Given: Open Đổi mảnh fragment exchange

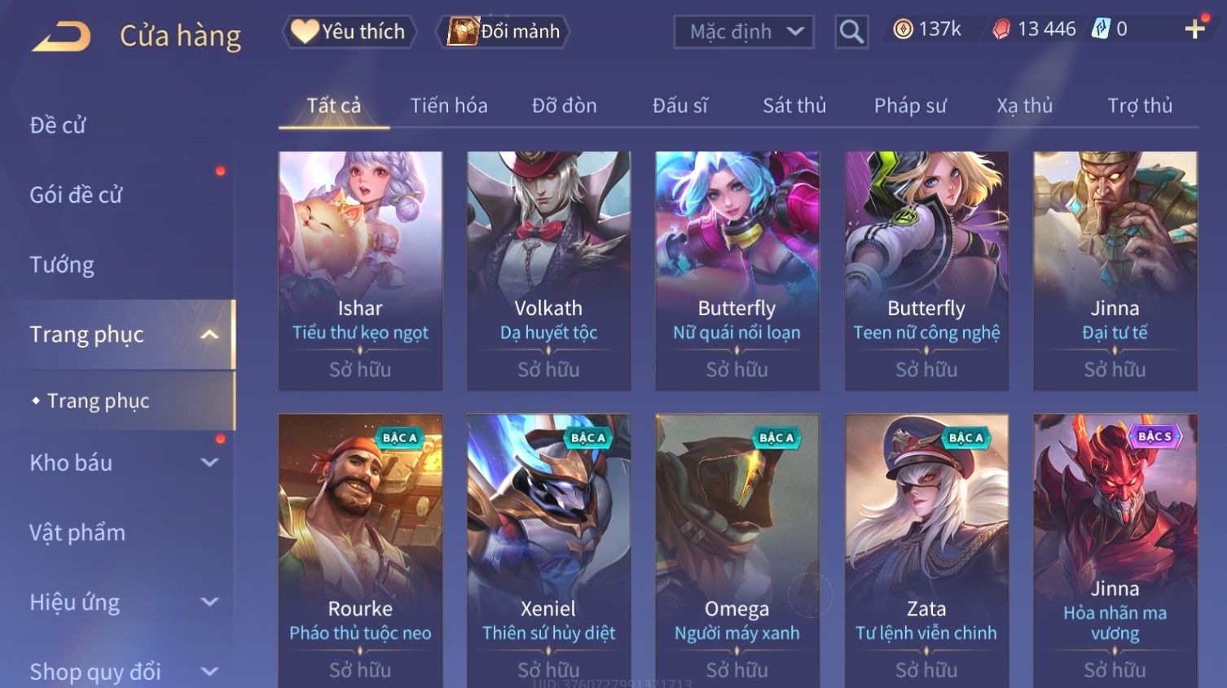Looking at the screenshot, I should coord(504,32).
